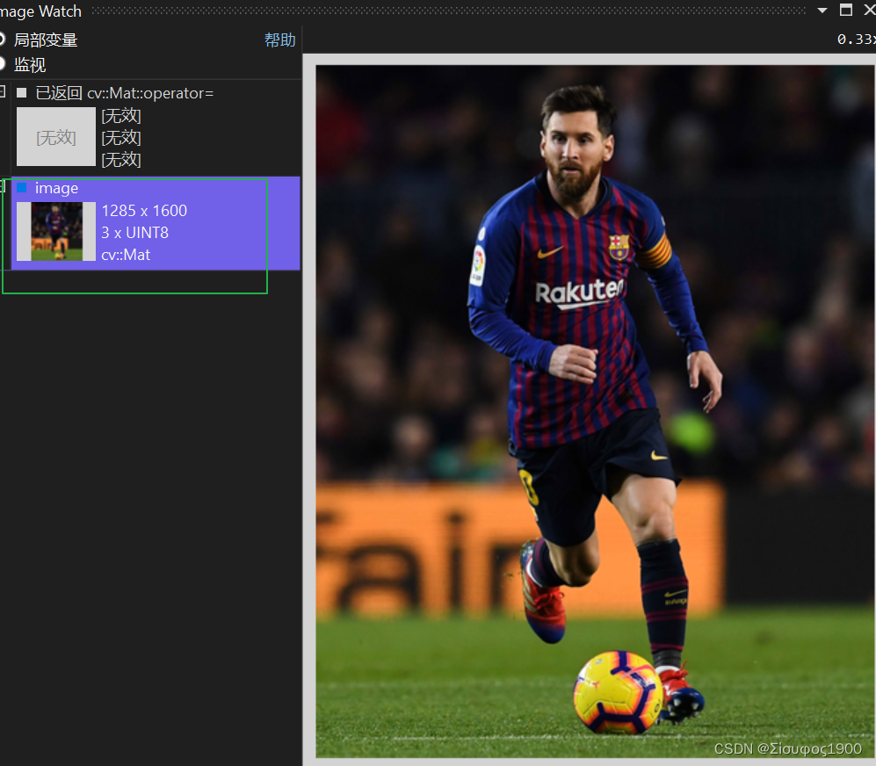
Task: Select the 已返回 cv::Mat::operator= row label
Action: (125, 93)
